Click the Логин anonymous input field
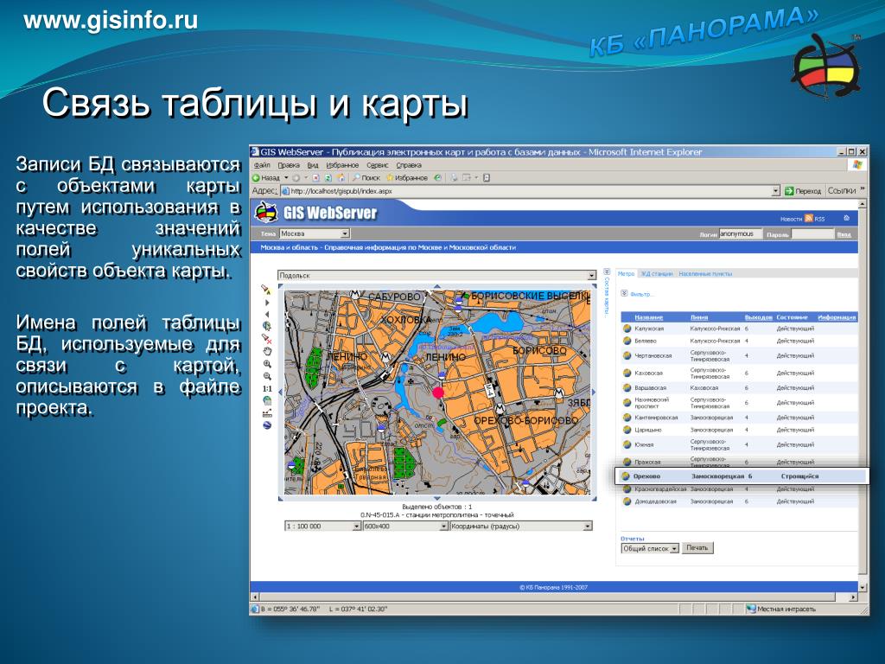The image size is (885, 664). (x=740, y=233)
